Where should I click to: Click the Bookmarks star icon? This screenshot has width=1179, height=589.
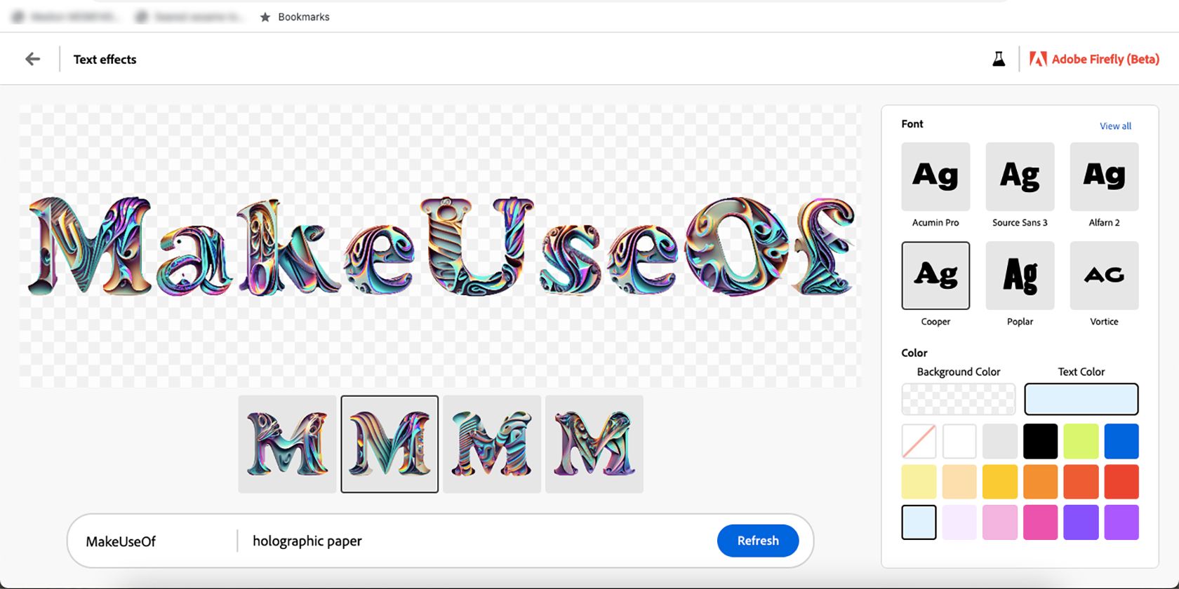point(265,17)
